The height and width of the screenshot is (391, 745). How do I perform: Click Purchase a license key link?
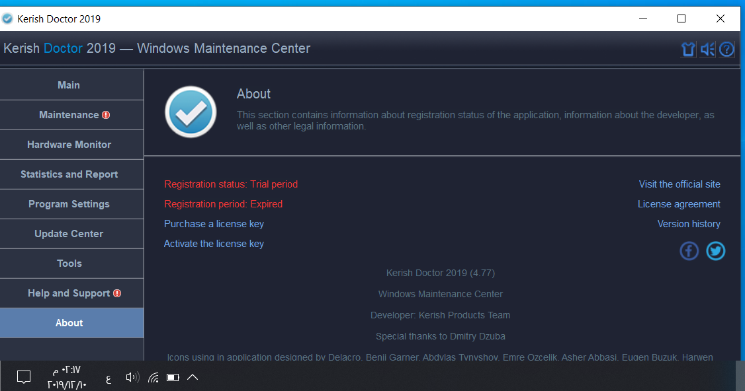click(214, 224)
